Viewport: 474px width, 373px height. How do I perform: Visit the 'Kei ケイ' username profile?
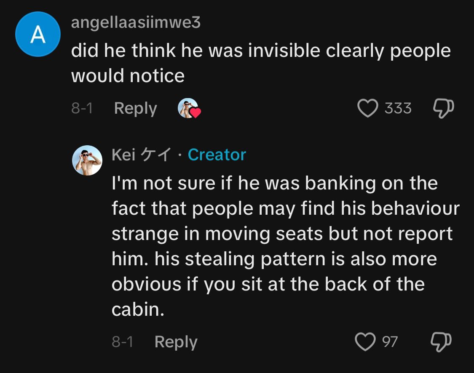click(x=141, y=155)
